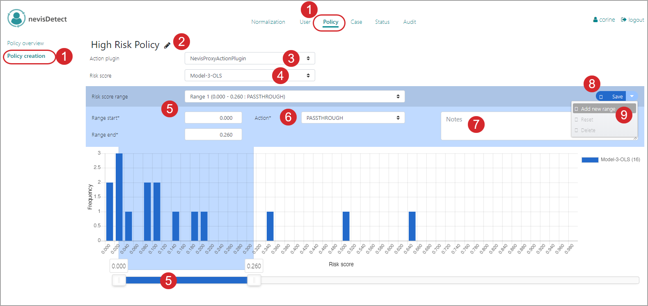Viewport: 648px width, 306px height.
Task: Click the icon inside the Save button
Action: [x=601, y=97]
